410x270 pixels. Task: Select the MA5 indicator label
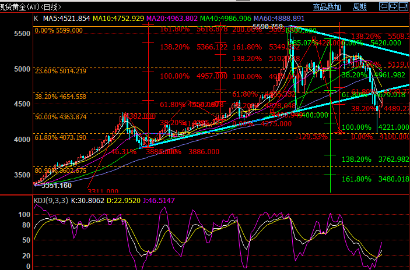tap(66, 19)
